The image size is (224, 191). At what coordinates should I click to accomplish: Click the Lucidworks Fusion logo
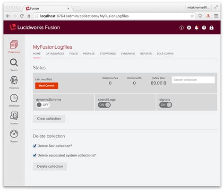34,27
